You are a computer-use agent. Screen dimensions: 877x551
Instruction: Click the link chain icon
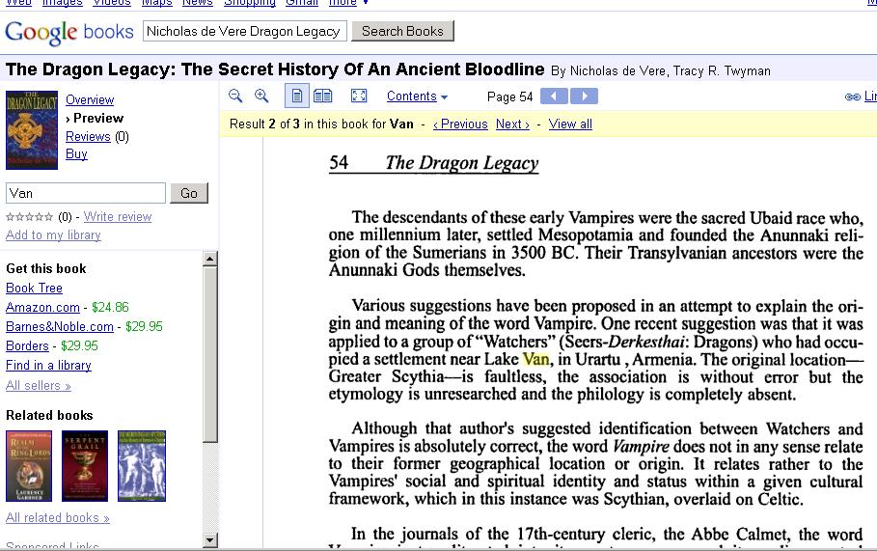click(x=852, y=96)
